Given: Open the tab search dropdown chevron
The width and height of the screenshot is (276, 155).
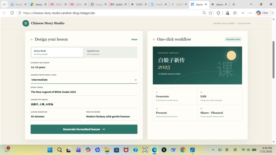Looking at the screenshot, I should (x=4, y=4).
